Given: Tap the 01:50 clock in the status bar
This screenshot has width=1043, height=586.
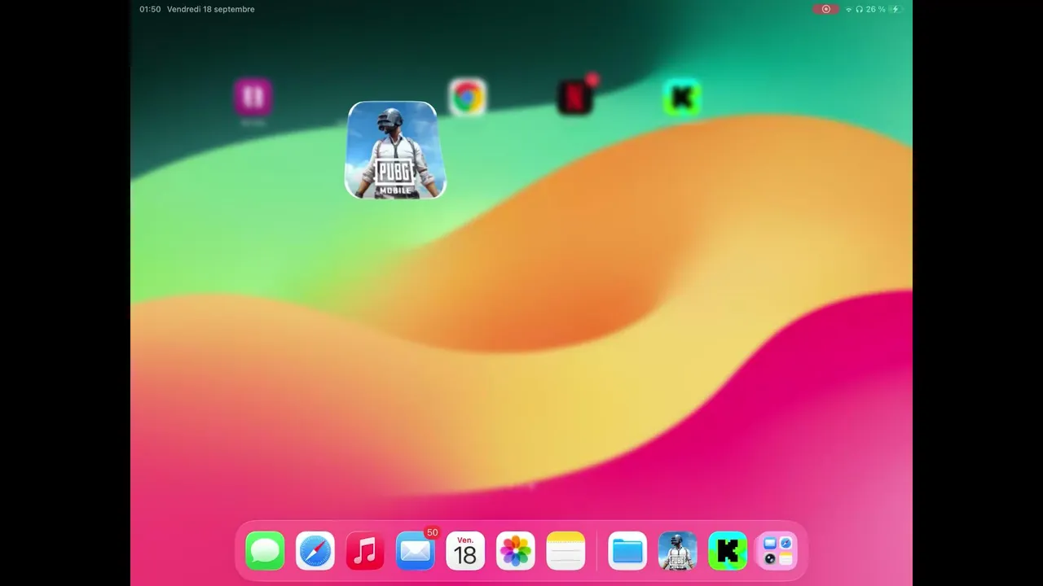Looking at the screenshot, I should (150, 9).
